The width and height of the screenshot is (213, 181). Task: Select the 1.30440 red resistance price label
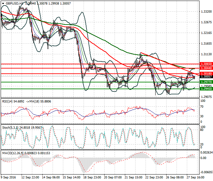(x=206, y=68)
